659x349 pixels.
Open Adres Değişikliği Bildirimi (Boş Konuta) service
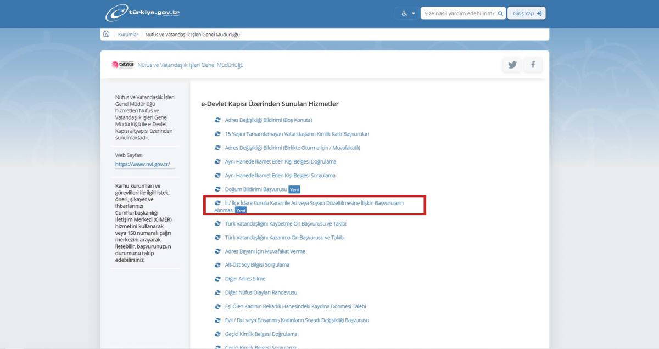[x=268, y=120]
